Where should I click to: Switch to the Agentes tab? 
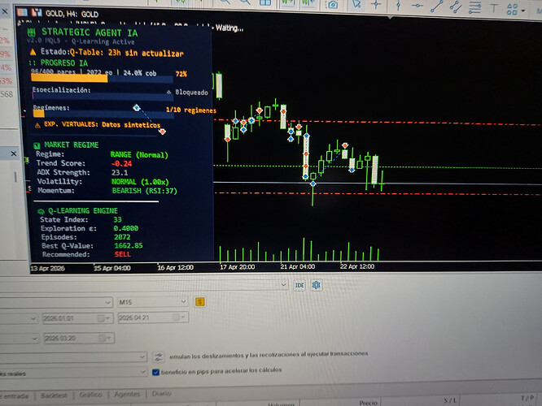(127, 394)
